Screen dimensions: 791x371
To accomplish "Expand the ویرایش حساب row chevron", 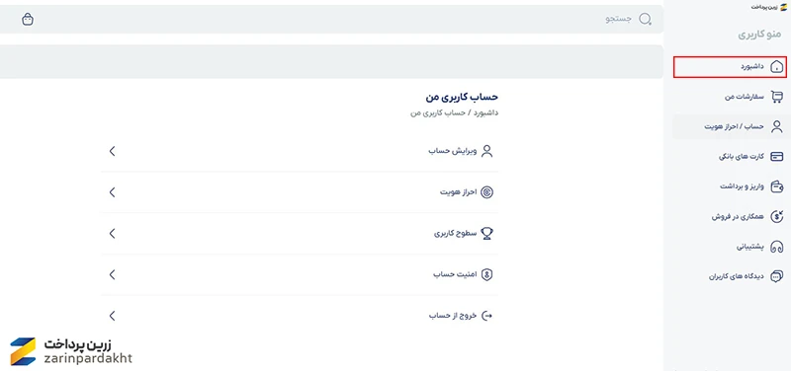I will tap(112, 151).
